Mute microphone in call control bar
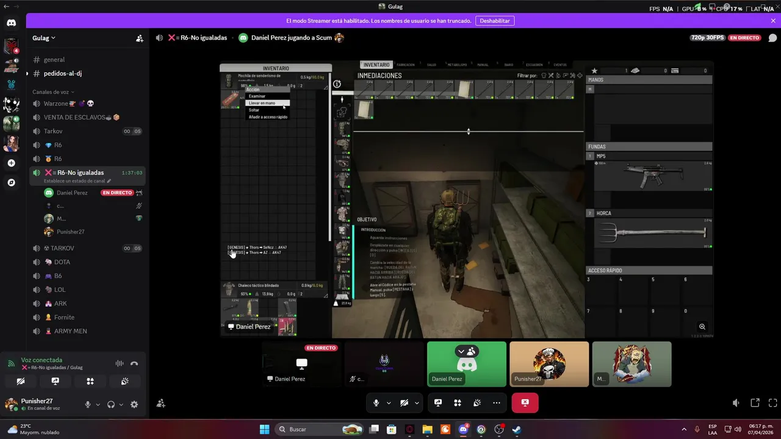This screenshot has width=781, height=439. [x=376, y=403]
